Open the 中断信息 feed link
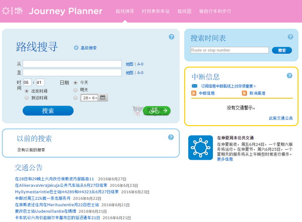Image resolution: width=302 pixels, height=222 pixels. point(207,93)
